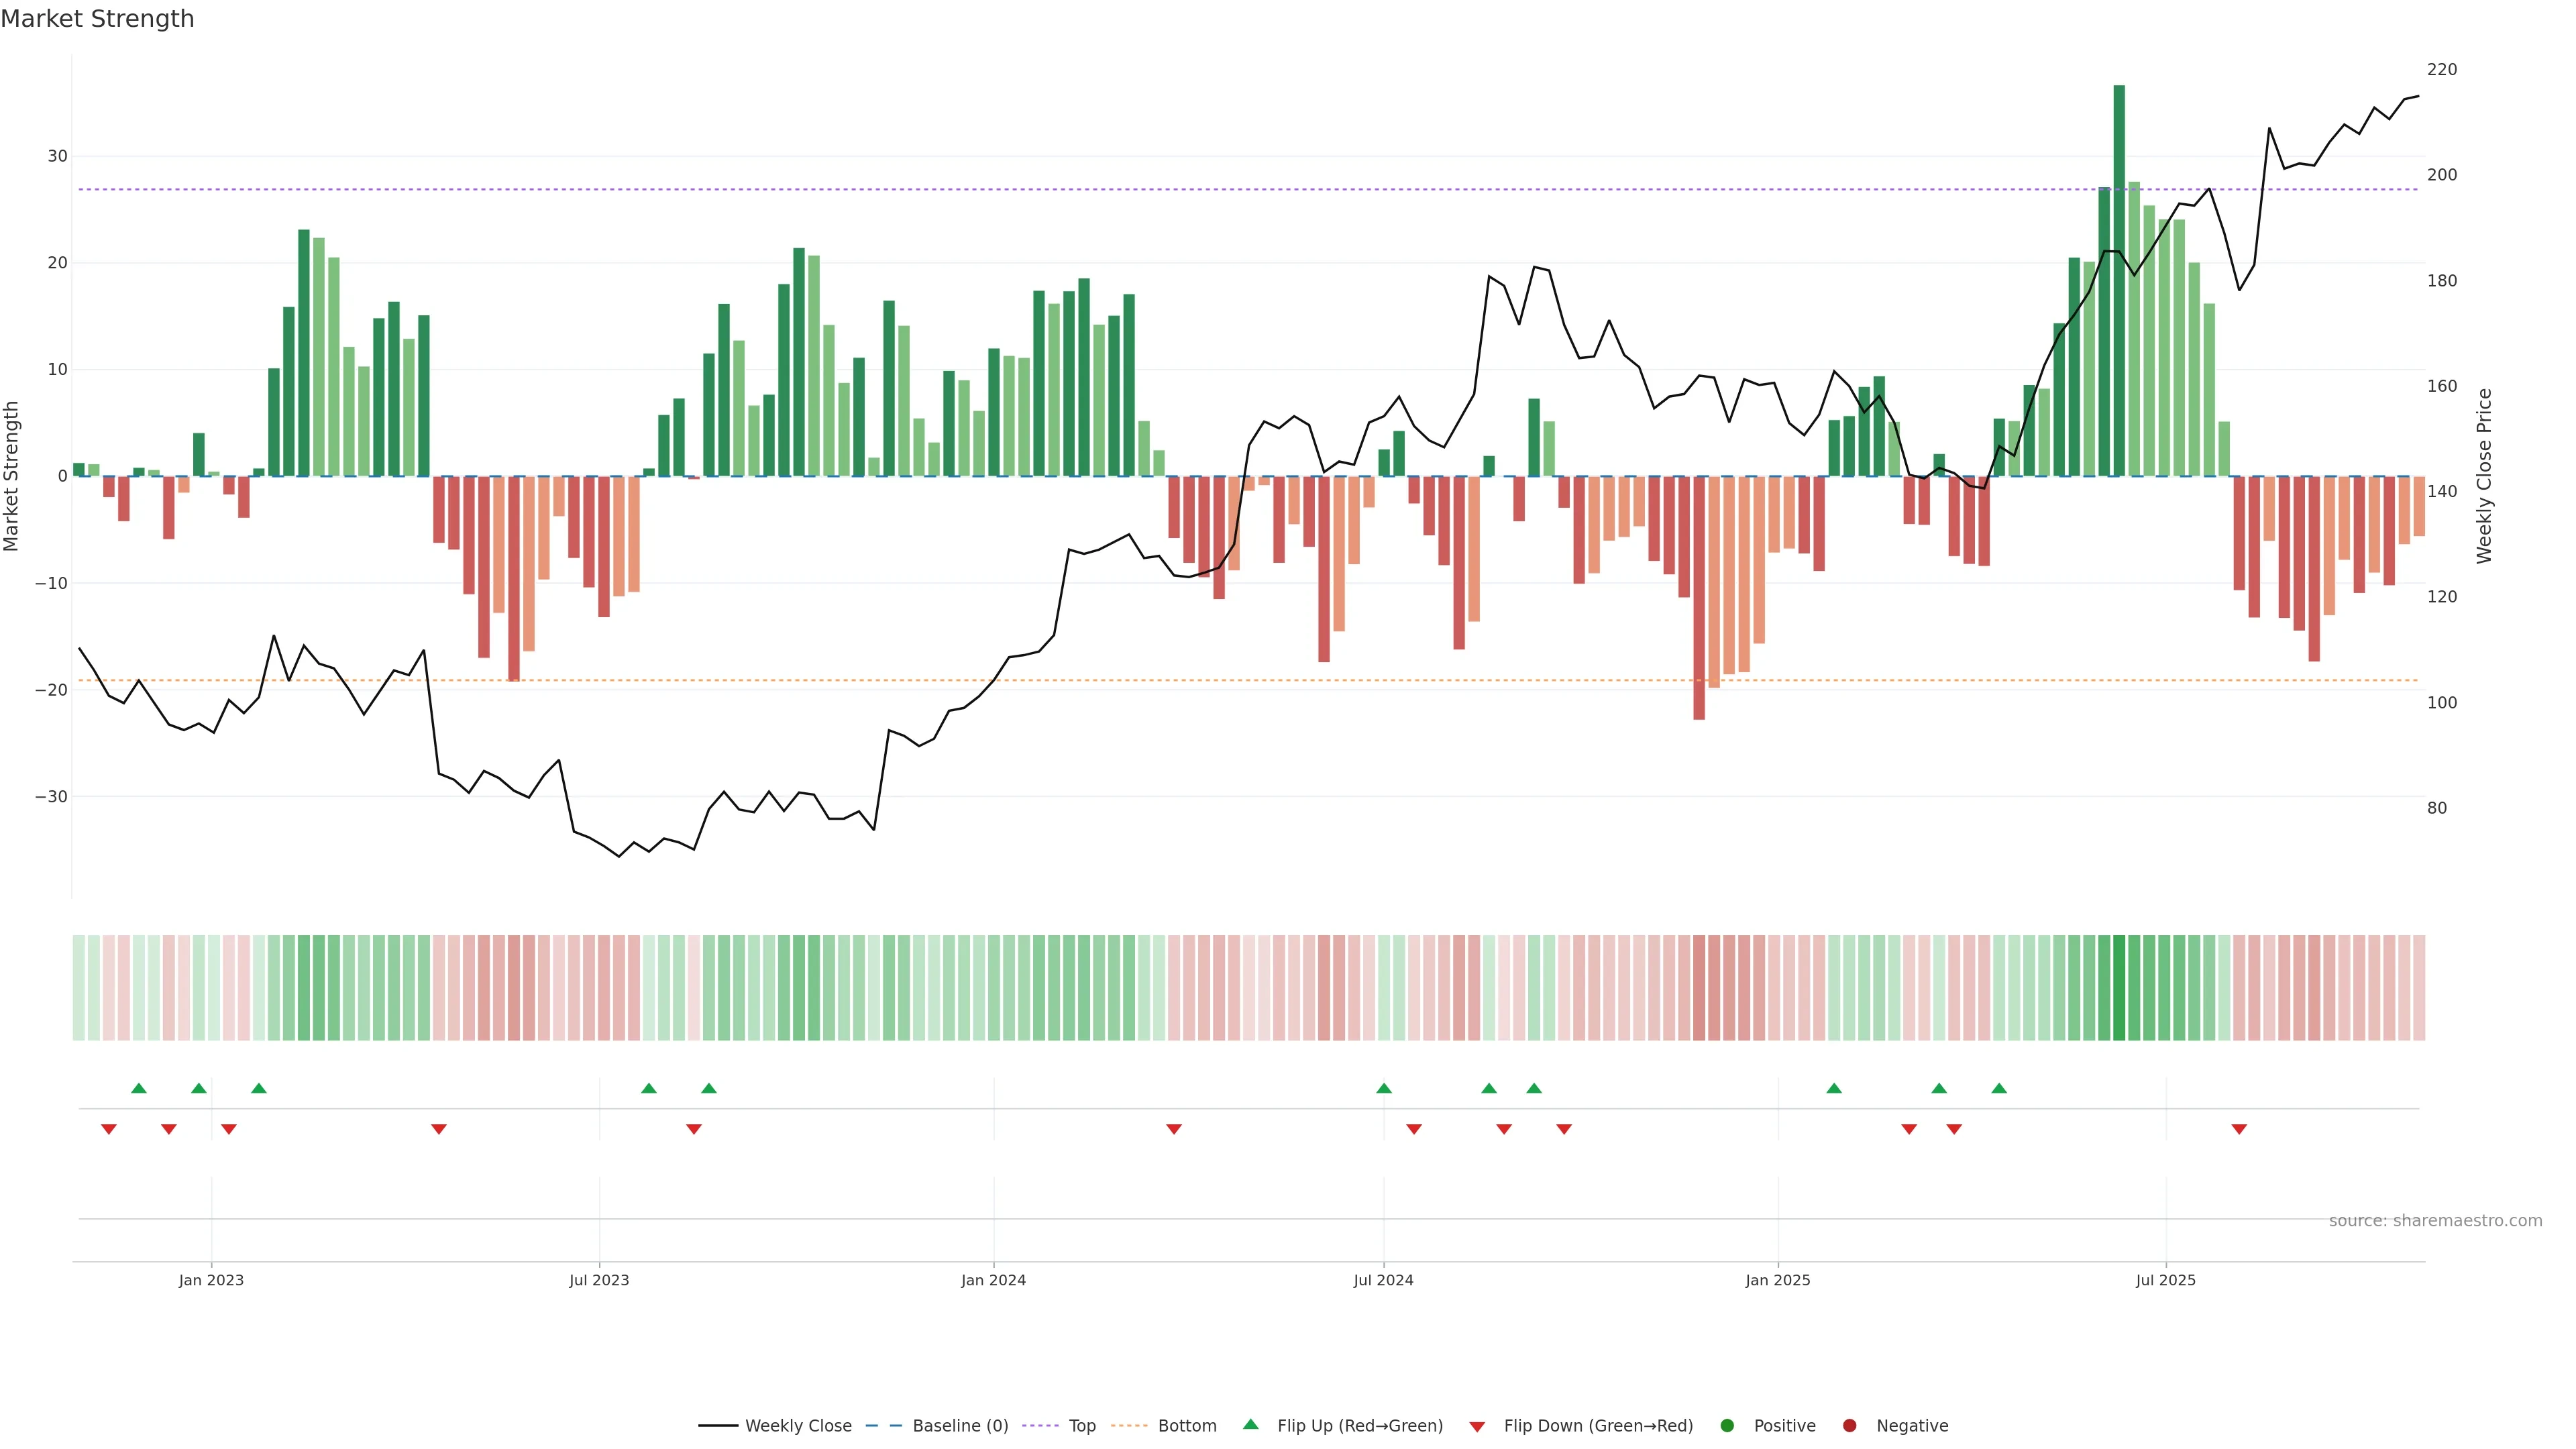Click the Positive green circle legend icon
2576x1449 pixels.
click(1727, 1426)
